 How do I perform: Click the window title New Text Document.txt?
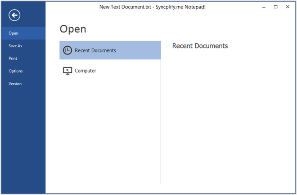[125, 7]
